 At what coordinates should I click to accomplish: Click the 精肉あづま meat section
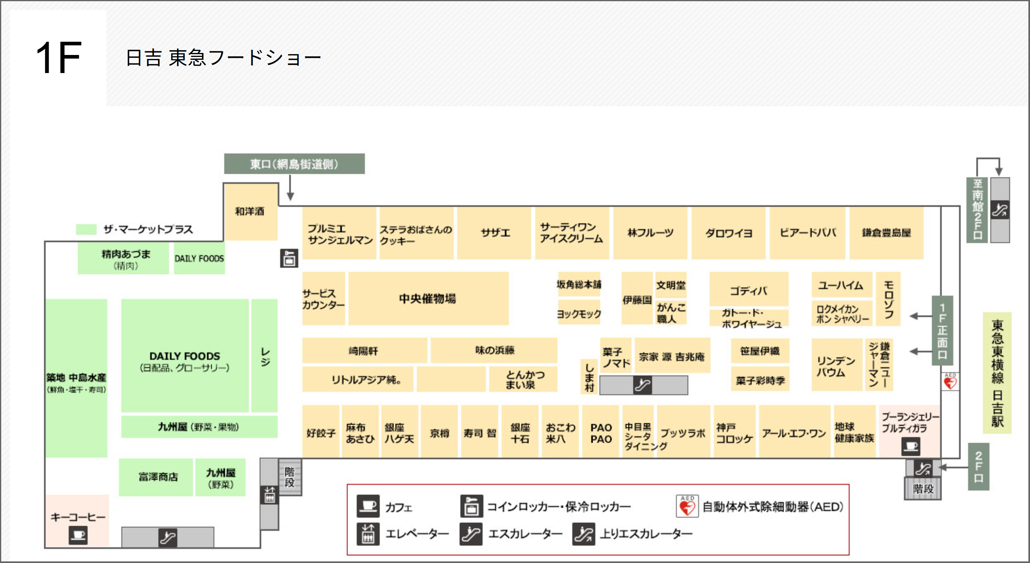click(124, 258)
